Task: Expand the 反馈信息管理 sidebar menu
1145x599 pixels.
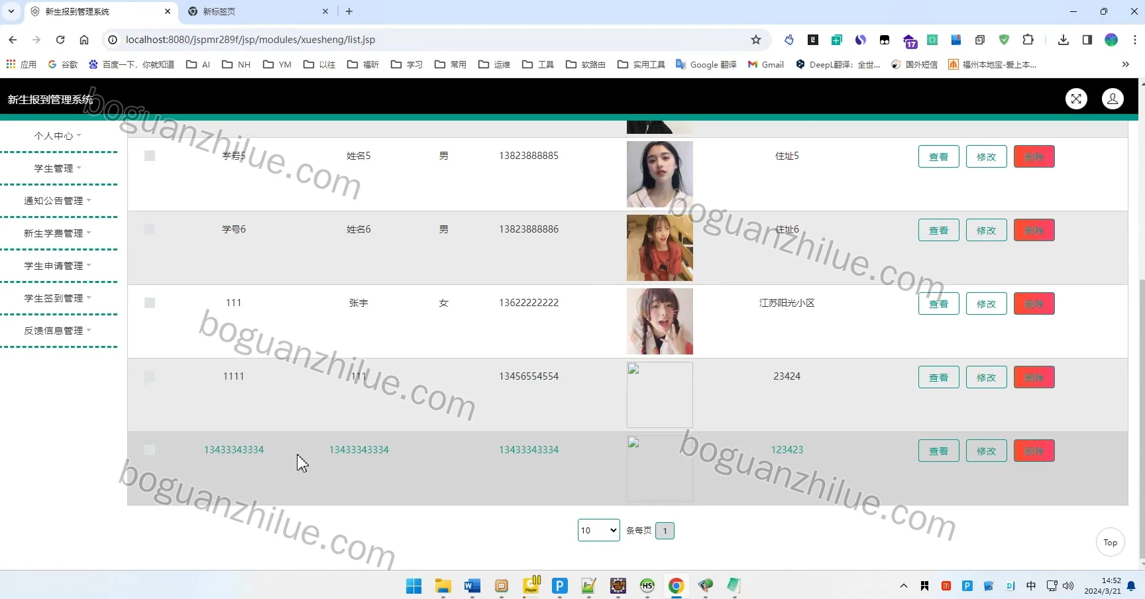Action: [x=58, y=331]
